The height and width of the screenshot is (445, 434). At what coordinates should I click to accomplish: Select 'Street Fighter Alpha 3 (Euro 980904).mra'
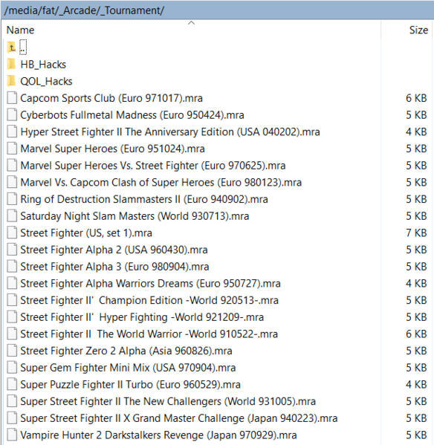pos(114,267)
